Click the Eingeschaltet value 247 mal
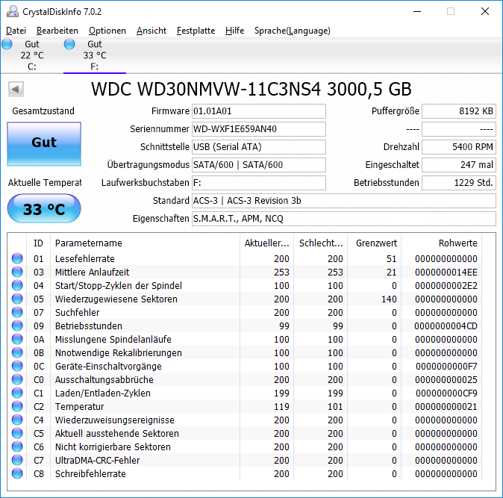This screenshot has width=503, height=498. coord(459,165)
